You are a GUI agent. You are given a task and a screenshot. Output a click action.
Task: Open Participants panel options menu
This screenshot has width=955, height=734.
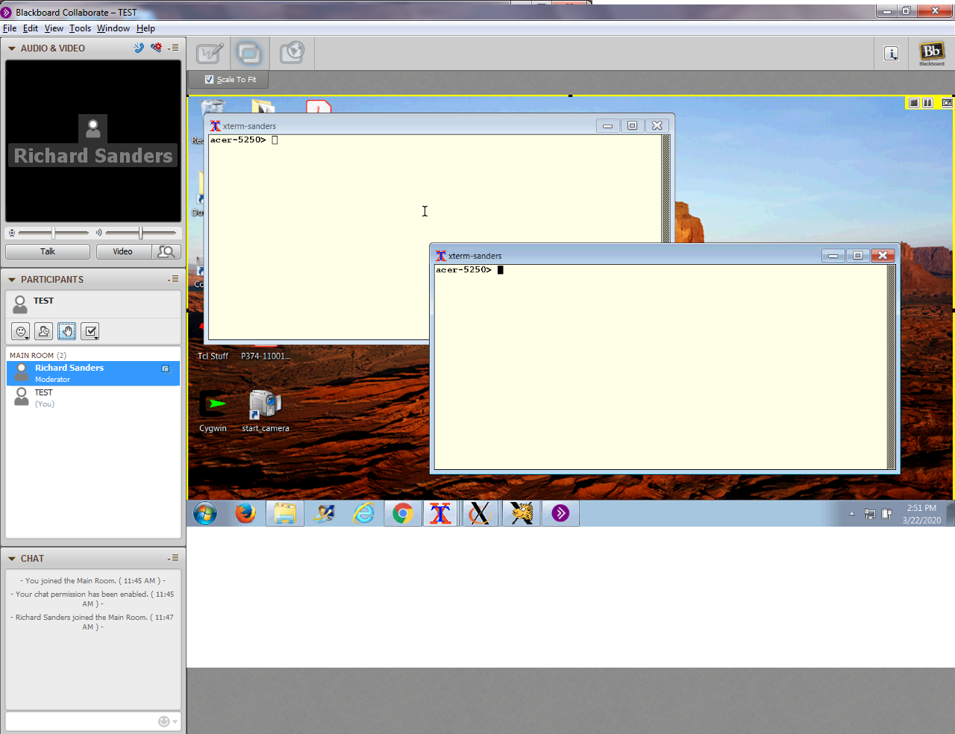[x=173, y=279]
